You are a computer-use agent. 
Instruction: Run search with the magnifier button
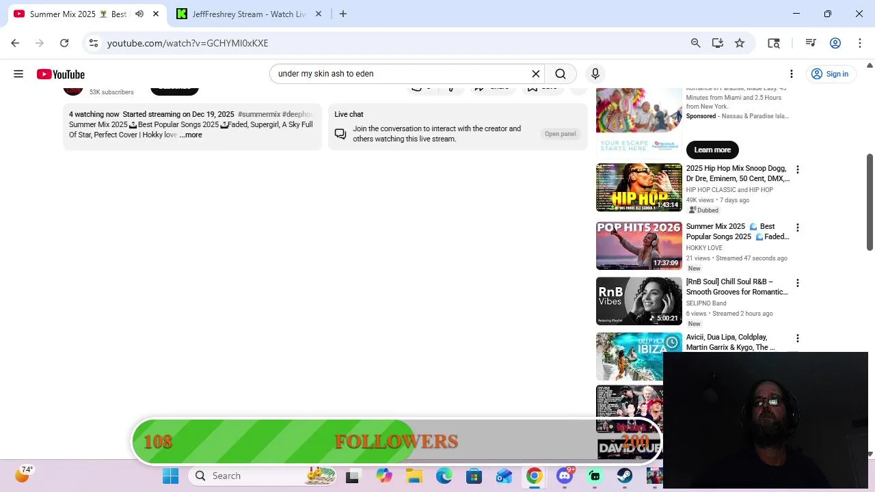pyautogui.click(x=561, y=74)
